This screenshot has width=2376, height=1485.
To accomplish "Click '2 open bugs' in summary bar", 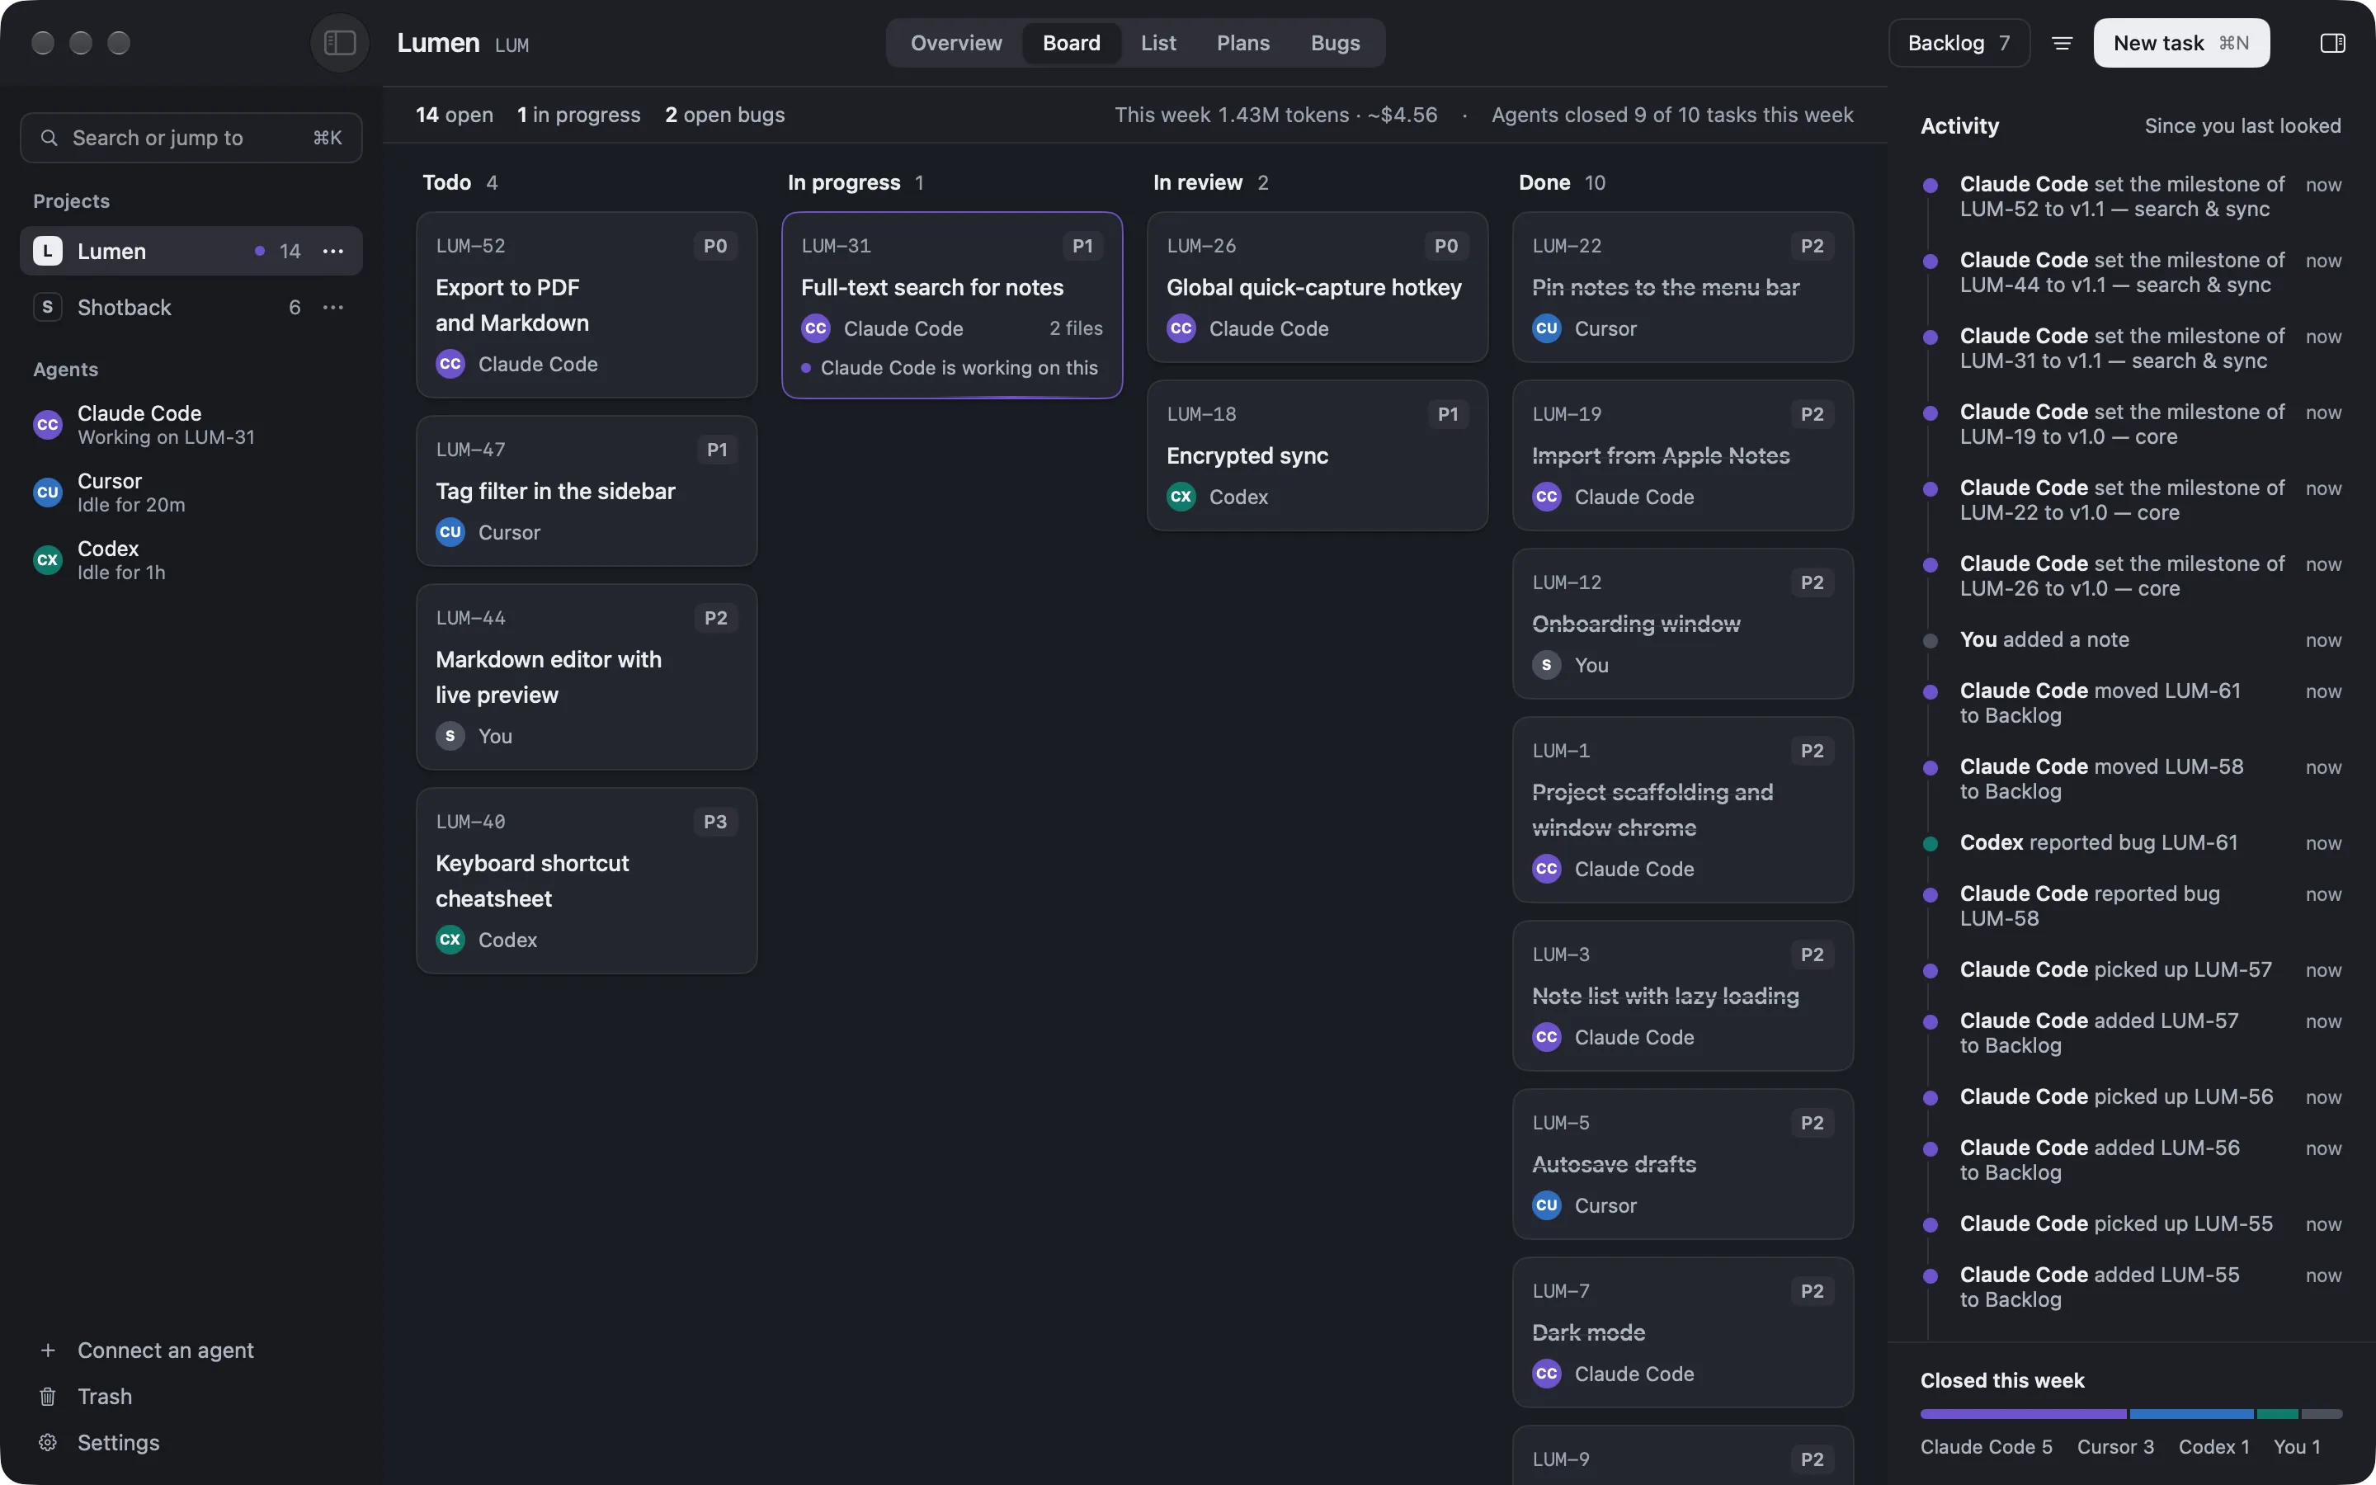I will pos(724,115).
